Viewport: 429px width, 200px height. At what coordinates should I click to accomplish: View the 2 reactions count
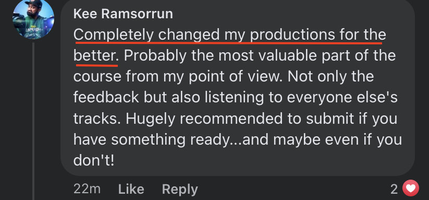(394, 190)
